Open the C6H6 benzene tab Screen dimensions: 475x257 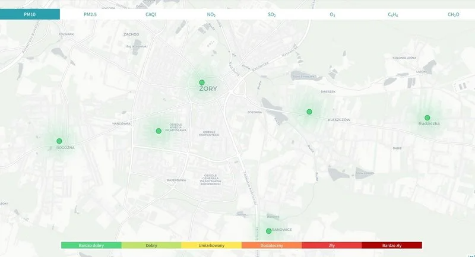tap(394, 14)
